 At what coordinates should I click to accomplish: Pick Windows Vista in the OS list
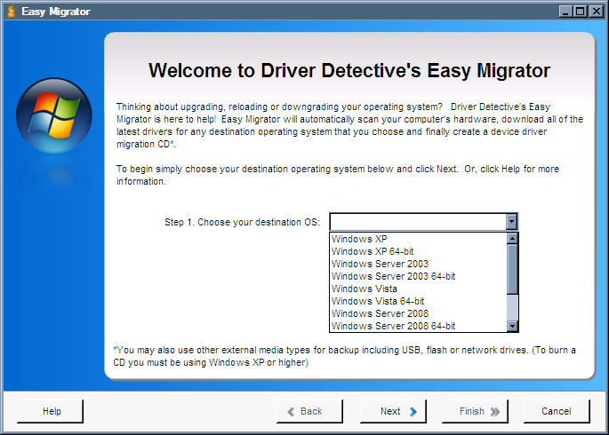pos(419,289)
